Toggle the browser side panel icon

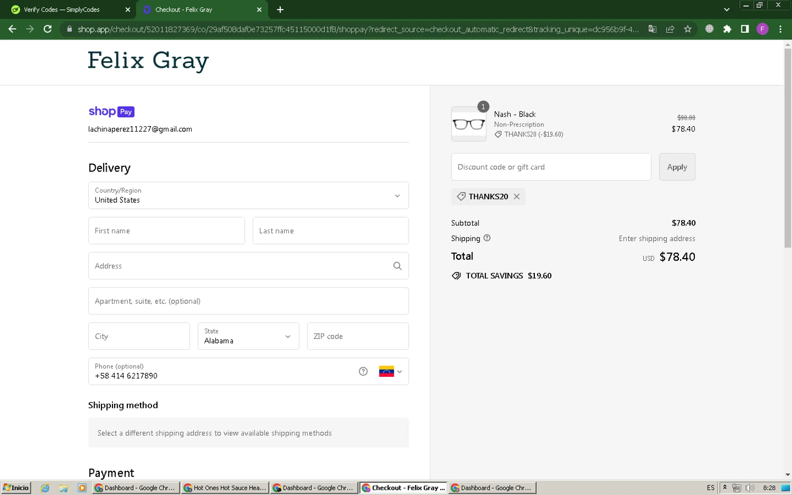(x=744, y=29)
